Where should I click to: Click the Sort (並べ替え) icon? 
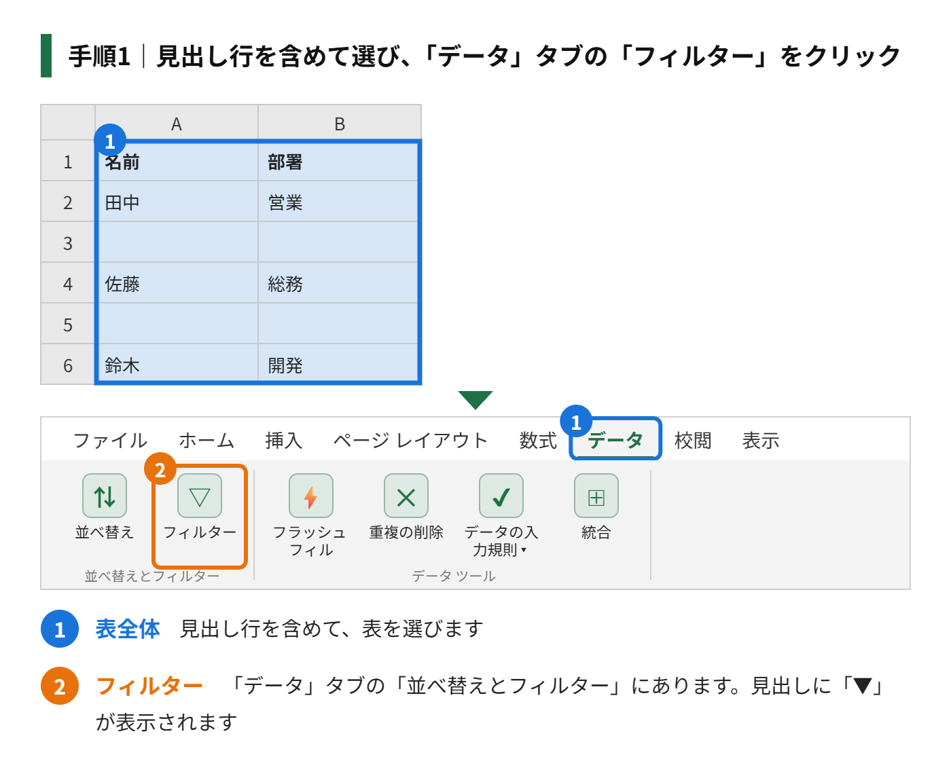point(105,496)
